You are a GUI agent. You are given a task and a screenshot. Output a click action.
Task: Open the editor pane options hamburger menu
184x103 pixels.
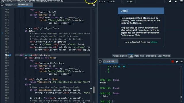(94, 5)
